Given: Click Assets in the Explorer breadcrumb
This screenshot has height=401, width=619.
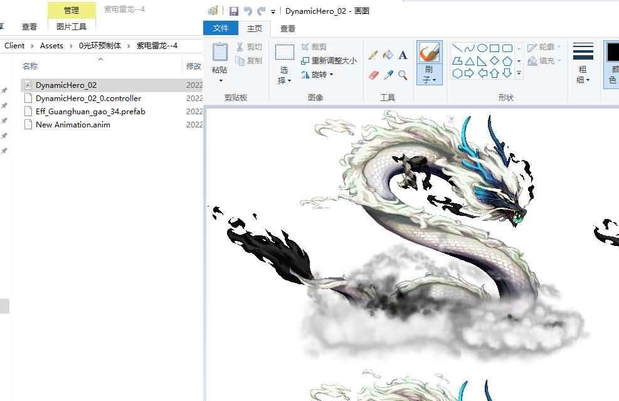Looking at the screenshot, I should tap(51, 45).
